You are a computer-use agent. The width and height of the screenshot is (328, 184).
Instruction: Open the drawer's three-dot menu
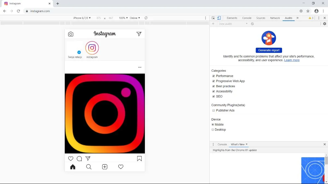click(x=213, y=144)
